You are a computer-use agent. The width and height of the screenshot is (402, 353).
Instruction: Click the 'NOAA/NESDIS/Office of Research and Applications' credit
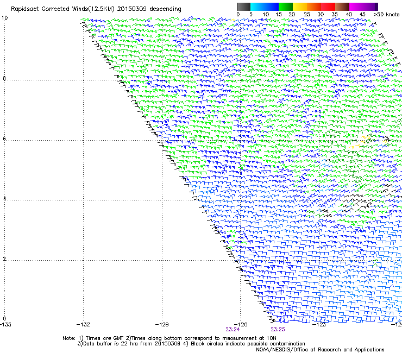(x=320, y=350)
